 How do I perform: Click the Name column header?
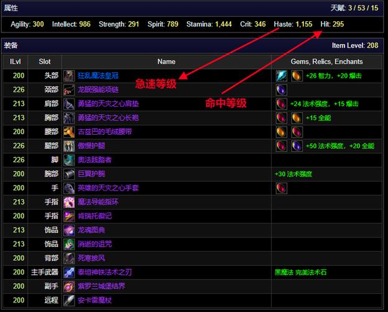(166, 62)
